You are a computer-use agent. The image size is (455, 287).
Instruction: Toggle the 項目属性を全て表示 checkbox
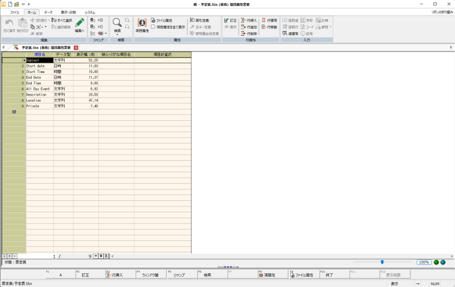click(153, 27)
